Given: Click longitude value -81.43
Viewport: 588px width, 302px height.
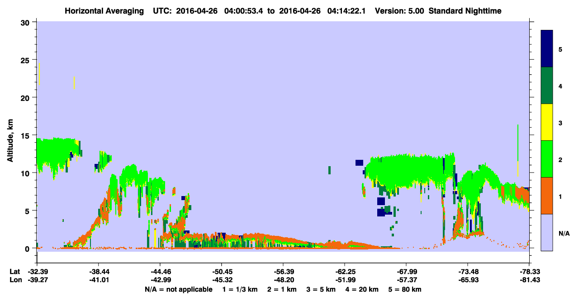Looking at the screenshot, I should tap(529, 280).
